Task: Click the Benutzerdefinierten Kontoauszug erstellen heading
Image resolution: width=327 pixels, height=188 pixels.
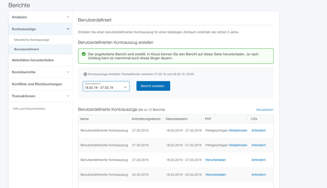Action: [116, 43]
